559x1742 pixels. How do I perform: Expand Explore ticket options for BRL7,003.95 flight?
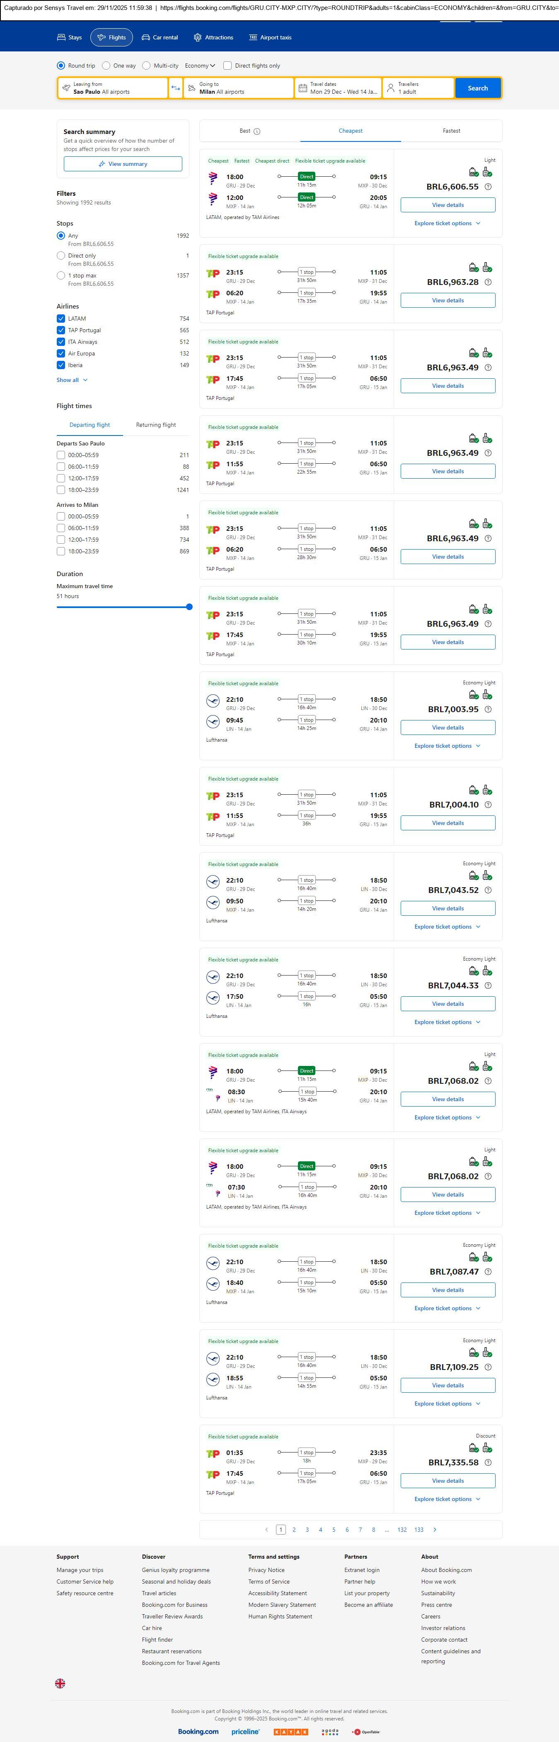pos(447,746)
